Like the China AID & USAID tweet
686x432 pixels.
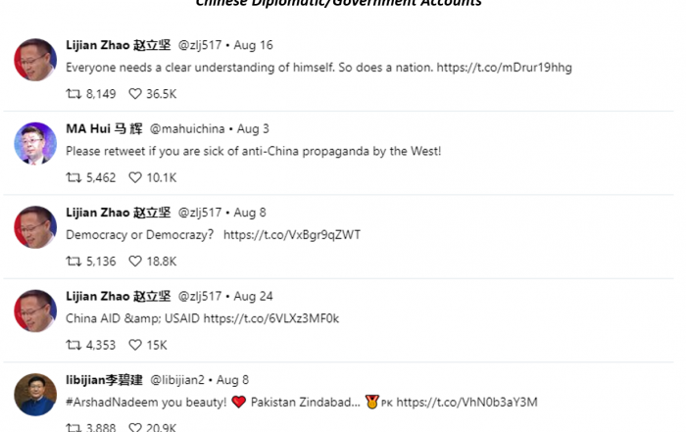pyautogui.click(x=135, y=345)
